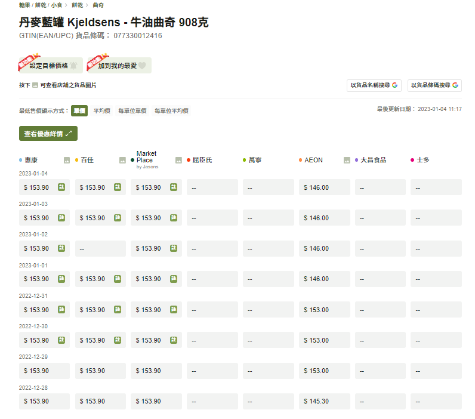Click barcode number 077330012416
This screenshot has height=419, width=475.
138,36
